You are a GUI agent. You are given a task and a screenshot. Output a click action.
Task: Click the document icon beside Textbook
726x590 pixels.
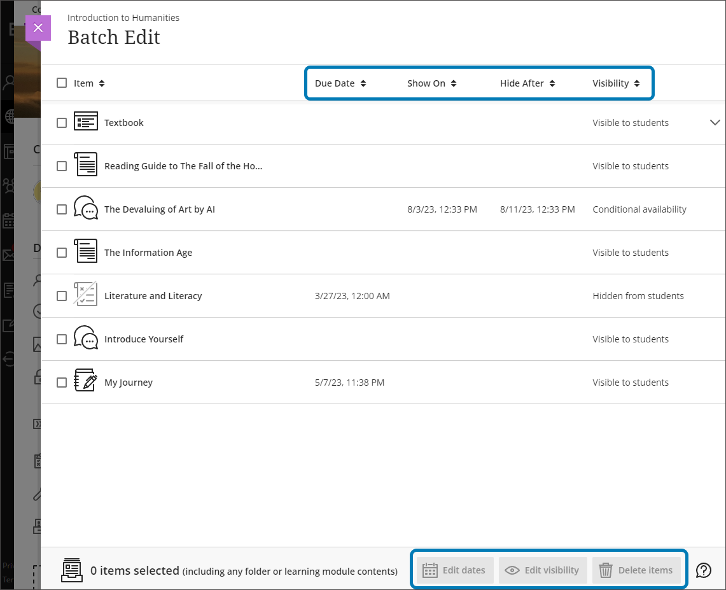click(86, 122)
